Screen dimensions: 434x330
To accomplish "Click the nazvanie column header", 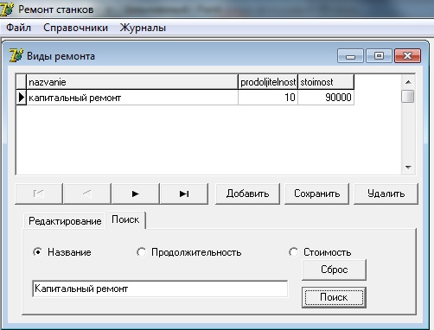I will pyautogui.click(x=132, y=82).
